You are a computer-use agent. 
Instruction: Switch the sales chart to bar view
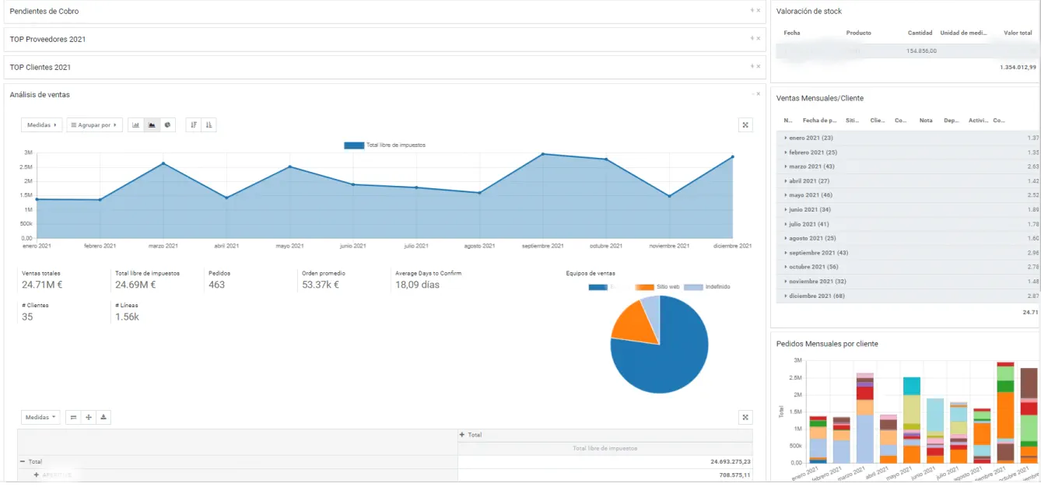[x=135, y=124]
